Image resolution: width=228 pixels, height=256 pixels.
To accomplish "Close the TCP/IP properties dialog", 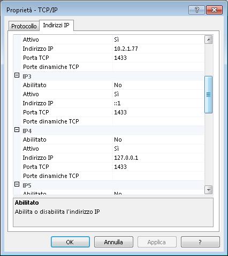I will [x=214, y=10].
